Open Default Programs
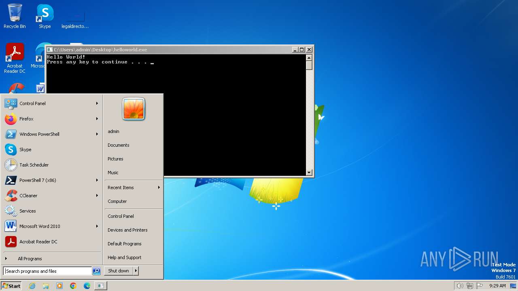This screenshot has height=291, width=518. 134,244
